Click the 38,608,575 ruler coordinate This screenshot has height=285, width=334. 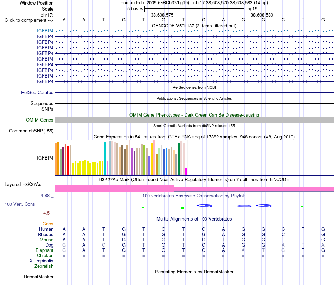coord(162,15)
